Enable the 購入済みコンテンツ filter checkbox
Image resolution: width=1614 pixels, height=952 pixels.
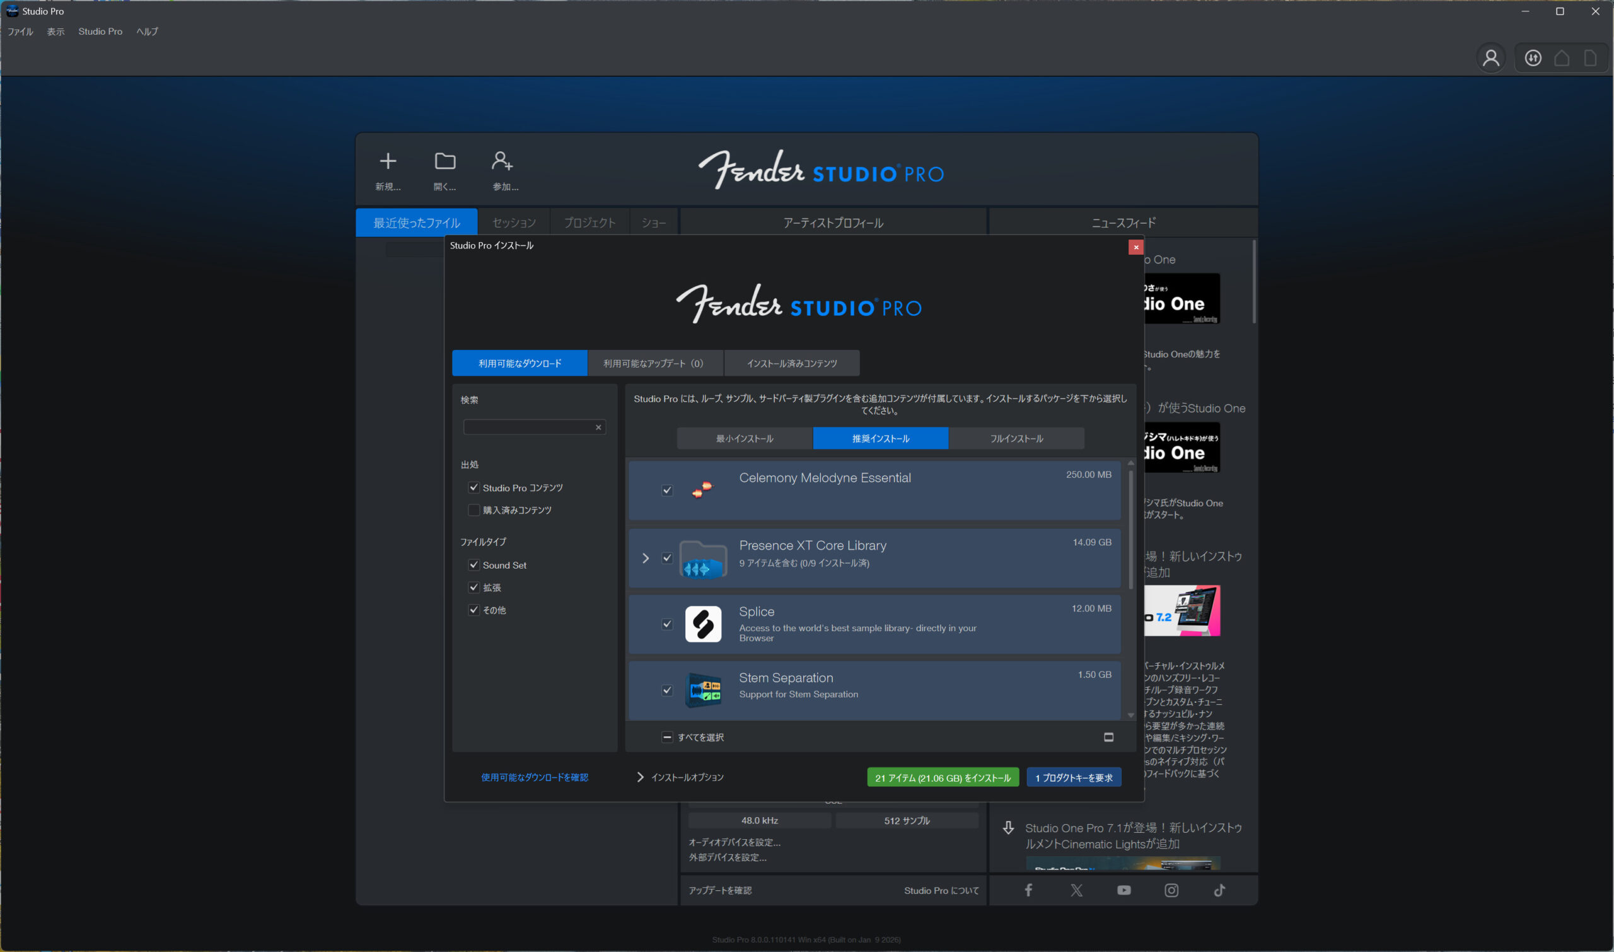point(474,510)
